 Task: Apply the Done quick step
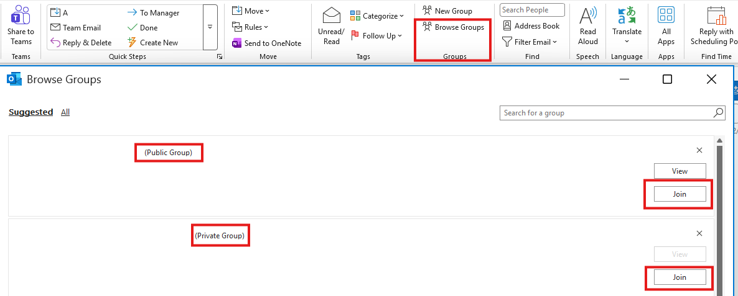coord(142,28)
